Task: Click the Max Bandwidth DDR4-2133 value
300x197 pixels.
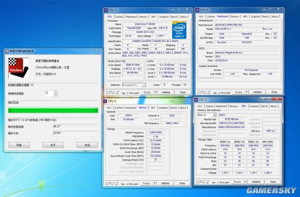Action: 232,123
